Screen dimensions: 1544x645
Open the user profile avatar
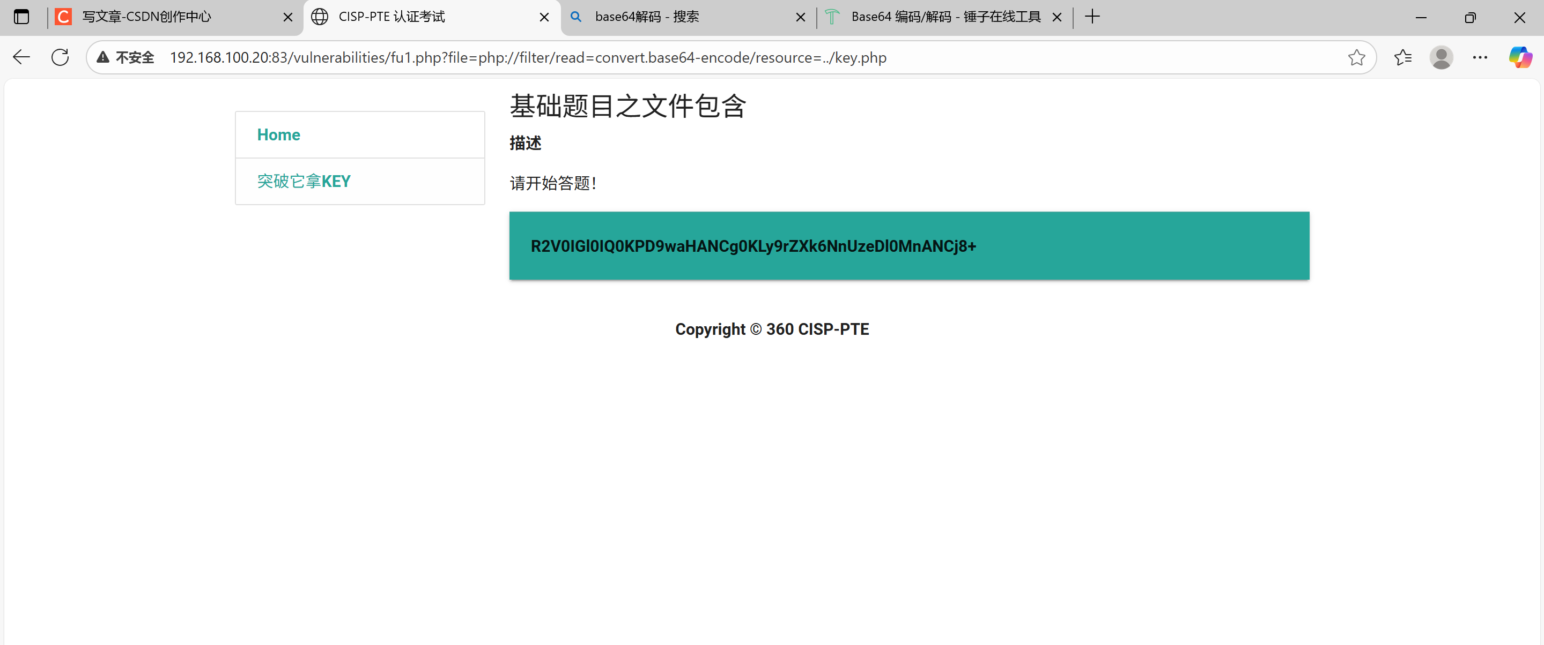[1441, 57]
